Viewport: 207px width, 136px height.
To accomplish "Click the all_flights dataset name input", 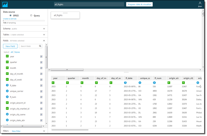I will coord(89,4).
